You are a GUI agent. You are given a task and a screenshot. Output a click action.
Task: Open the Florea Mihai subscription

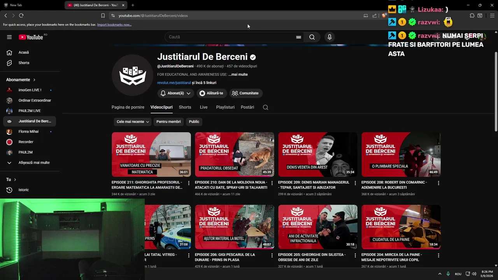(30, 131)
